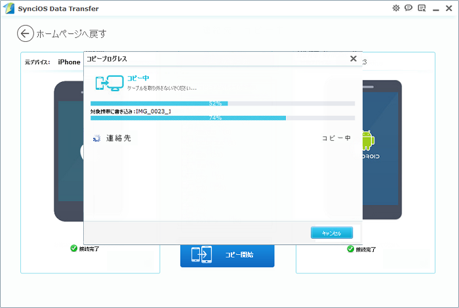Click the cable warning message text

click(x=161, y=88)
